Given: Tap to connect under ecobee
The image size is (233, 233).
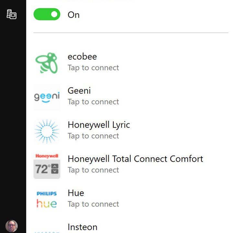Looking at the screenshot, I should point(93,68).
